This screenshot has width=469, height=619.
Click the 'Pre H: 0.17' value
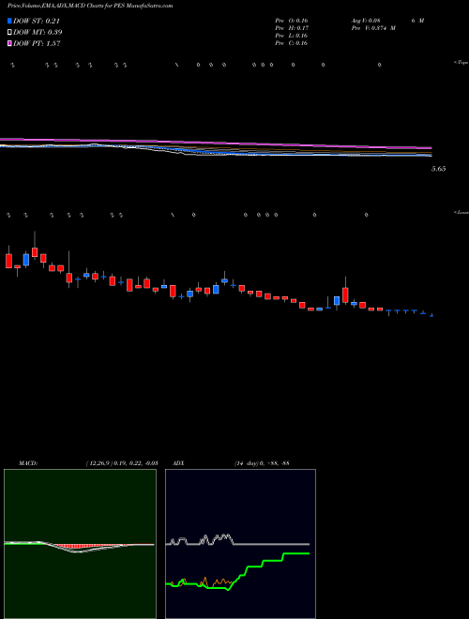(292, 28)
